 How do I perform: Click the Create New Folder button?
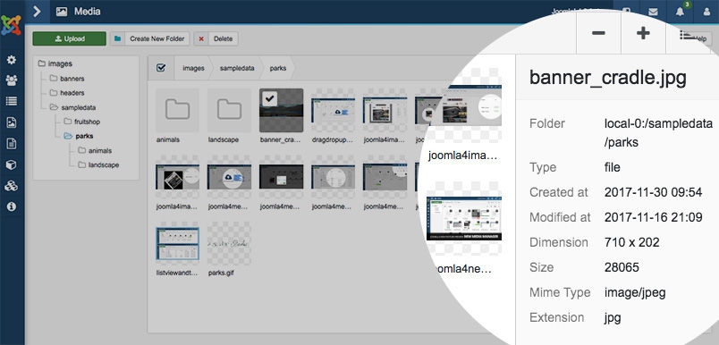[150, 39]
